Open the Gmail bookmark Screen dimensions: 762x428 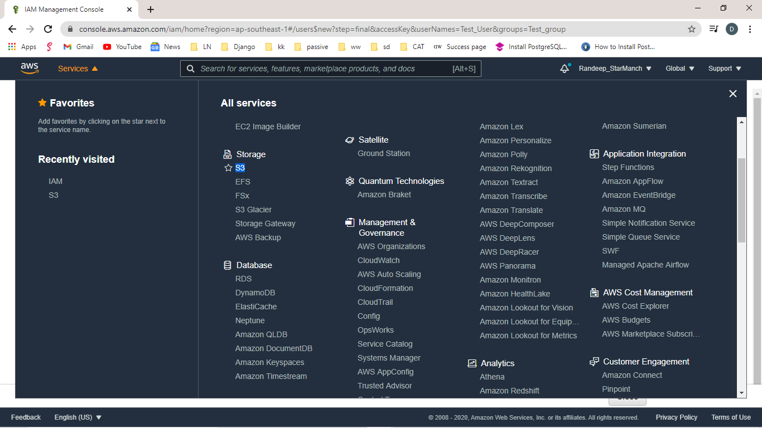point(78,47)
